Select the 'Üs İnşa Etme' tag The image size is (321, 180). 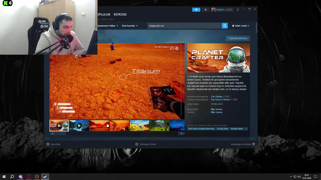tap(222, 129)
